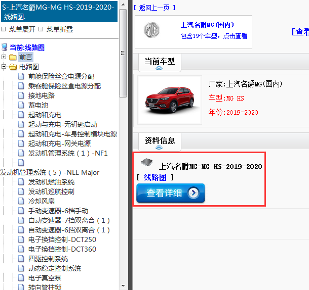309x290 pixels.
Task: Open the blue 线路图 link
Action: tap(155, 177)
